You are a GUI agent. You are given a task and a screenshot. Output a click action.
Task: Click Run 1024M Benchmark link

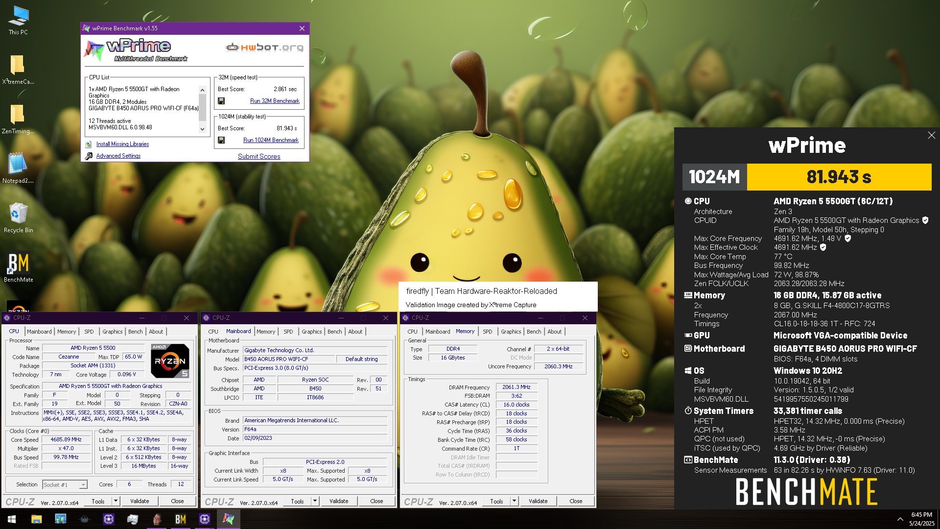271,140
